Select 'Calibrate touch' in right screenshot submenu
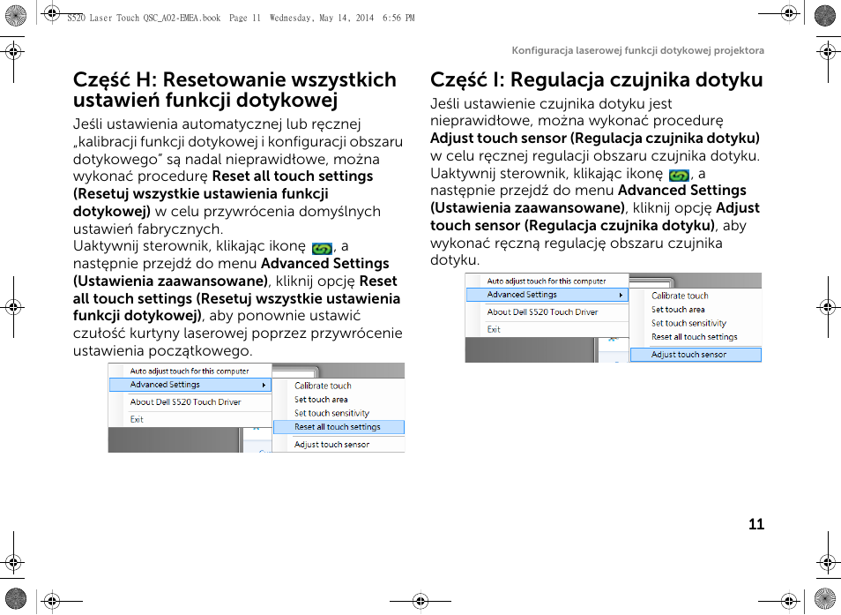 [680, 296]
